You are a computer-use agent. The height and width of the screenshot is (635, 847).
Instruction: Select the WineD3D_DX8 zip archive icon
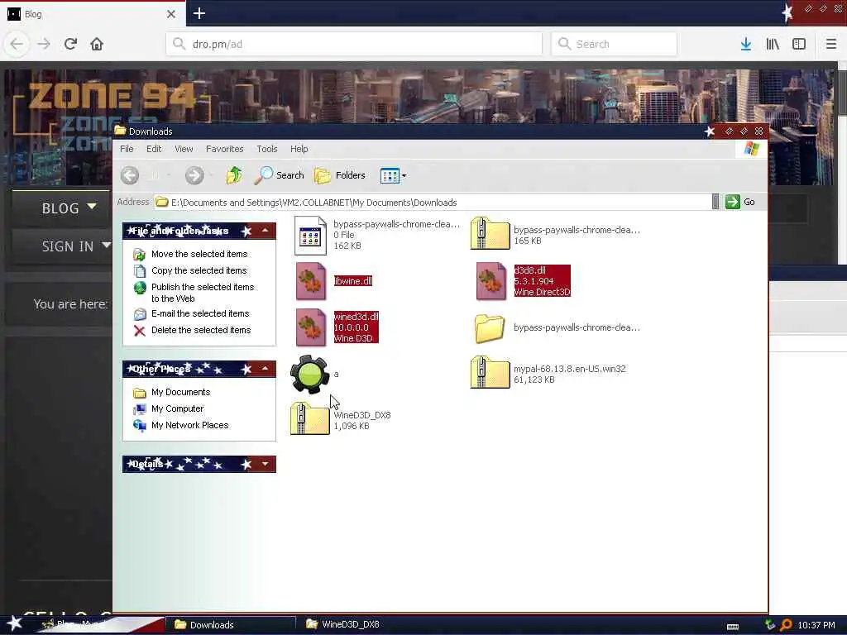tap(309, 418)
